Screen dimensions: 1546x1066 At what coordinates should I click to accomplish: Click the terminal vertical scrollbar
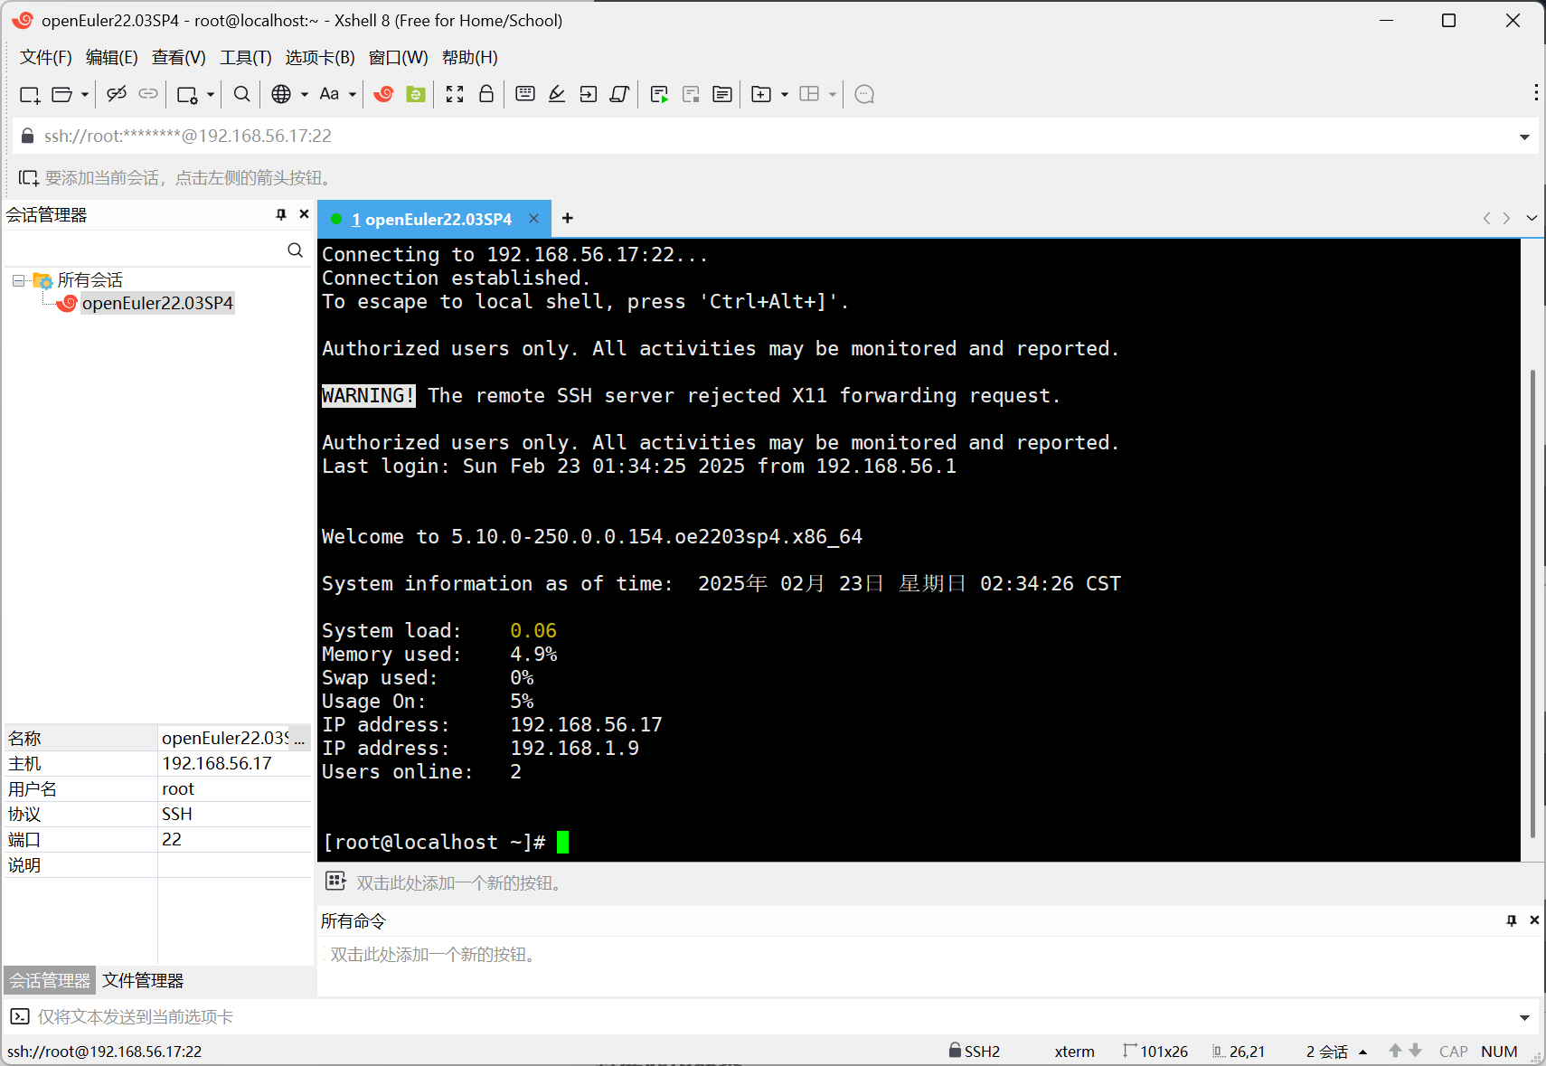coord(1532,597)
